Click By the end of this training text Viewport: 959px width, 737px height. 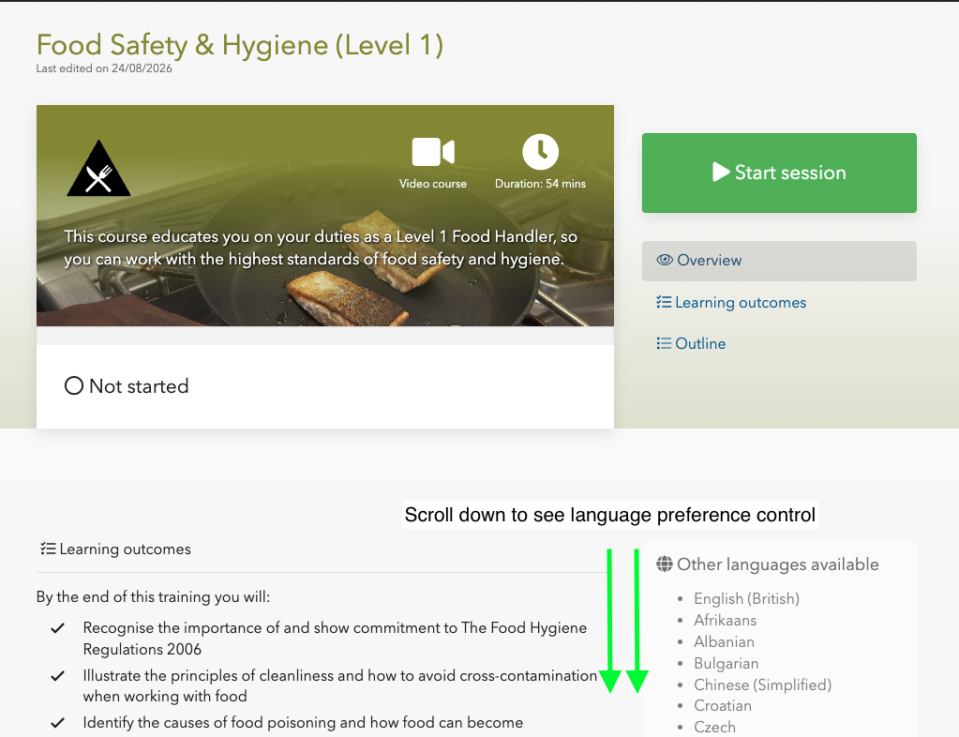tap(153, 597)
